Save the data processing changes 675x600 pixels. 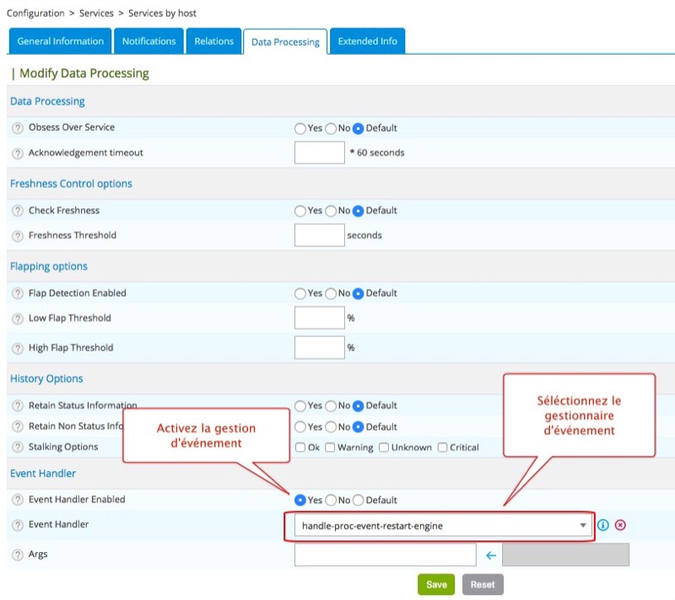[436, 585]
